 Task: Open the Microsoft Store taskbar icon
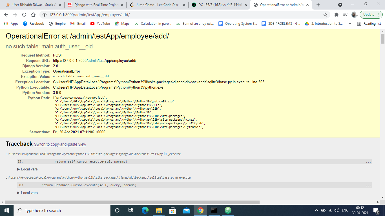[173, 210]
